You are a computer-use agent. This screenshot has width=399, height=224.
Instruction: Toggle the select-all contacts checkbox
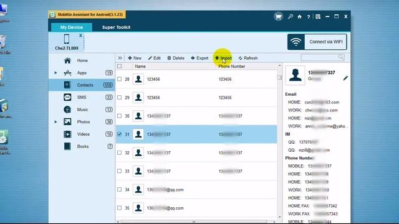(x=119, y=67)
